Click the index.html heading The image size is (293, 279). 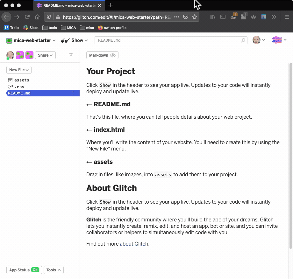pos(109,129)
